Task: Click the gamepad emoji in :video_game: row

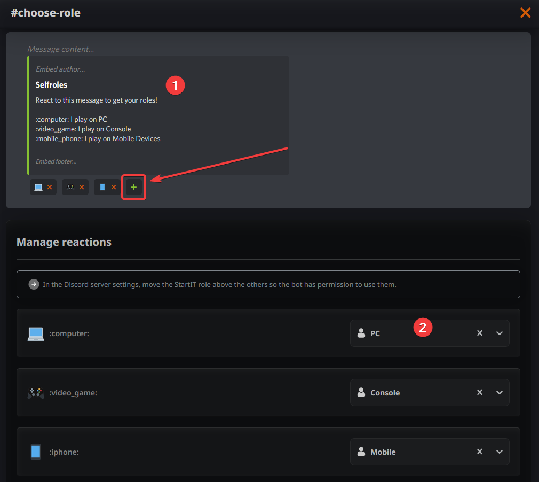Action: tap(36, 393)
